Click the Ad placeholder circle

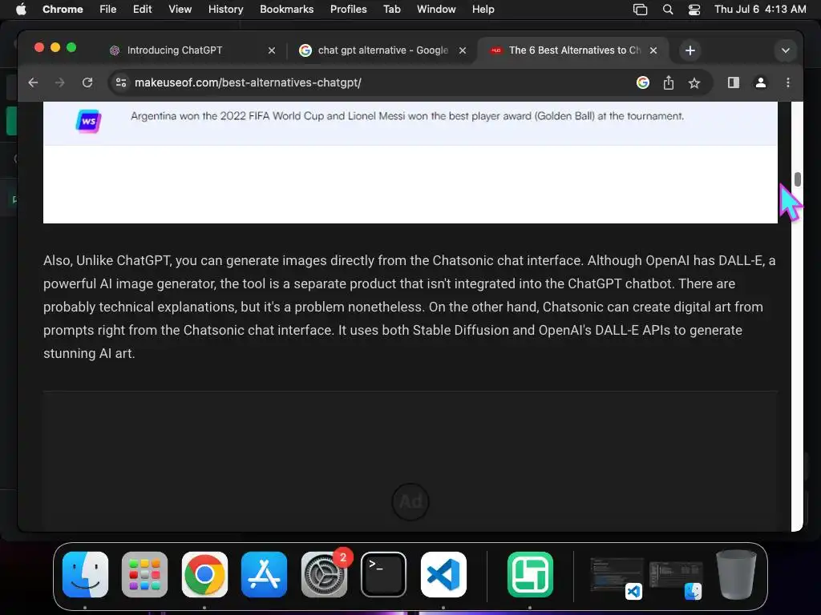click(x=410, y=501)
